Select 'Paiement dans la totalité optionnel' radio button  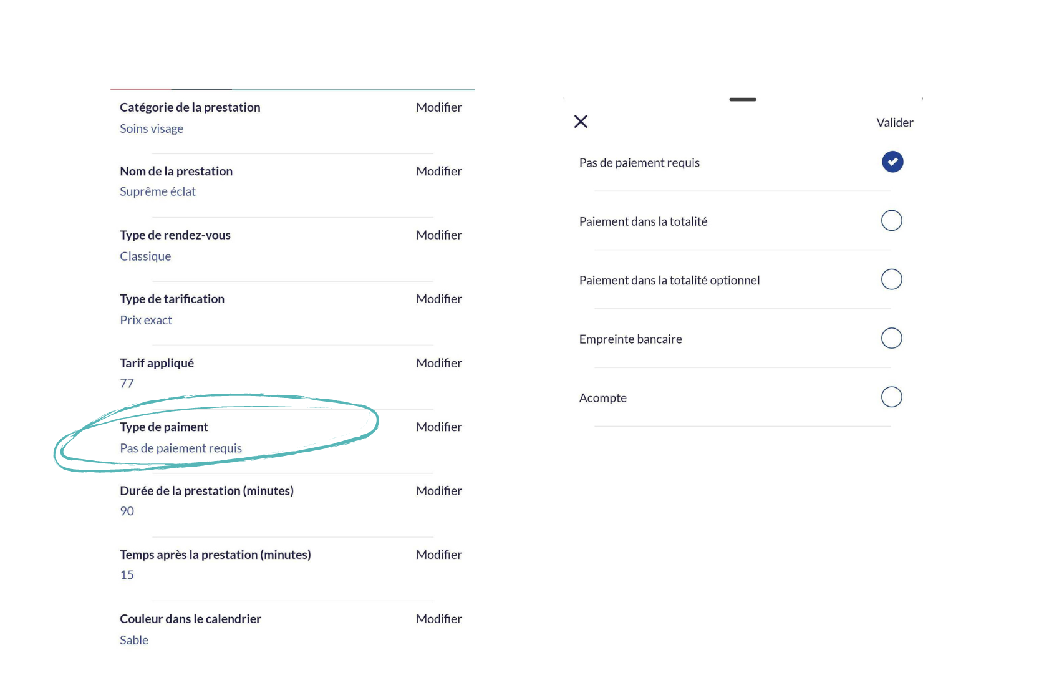pyautogui.click(x=891, y=279)
